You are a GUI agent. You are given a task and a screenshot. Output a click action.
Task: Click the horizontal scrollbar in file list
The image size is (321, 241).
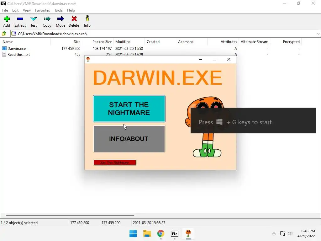tap(70, 215)
